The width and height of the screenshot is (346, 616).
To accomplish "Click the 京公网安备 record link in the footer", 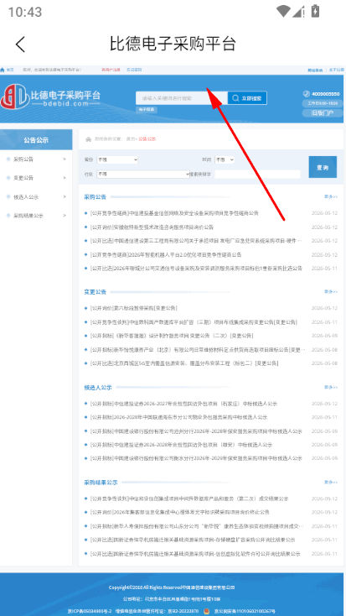I will (x=245, y=611).
